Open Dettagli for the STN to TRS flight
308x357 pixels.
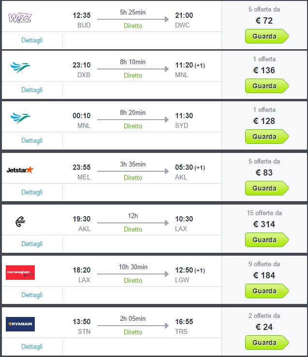coord(32,346)
